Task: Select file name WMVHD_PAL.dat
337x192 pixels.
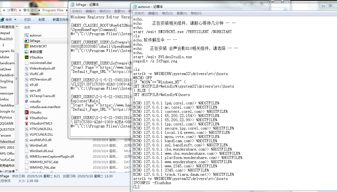Action: 43,167
